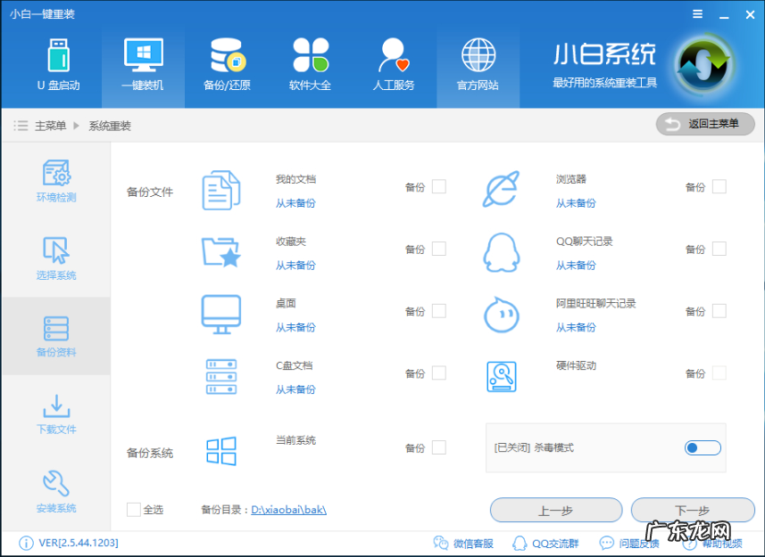The height and width of the screenshot is (557, 765).
Task: Check the 备份 box for 桌面
Action: (441, 311)
